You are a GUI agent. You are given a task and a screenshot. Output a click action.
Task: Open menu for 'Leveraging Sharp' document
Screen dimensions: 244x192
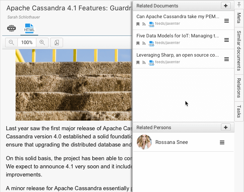click(227, 59)
